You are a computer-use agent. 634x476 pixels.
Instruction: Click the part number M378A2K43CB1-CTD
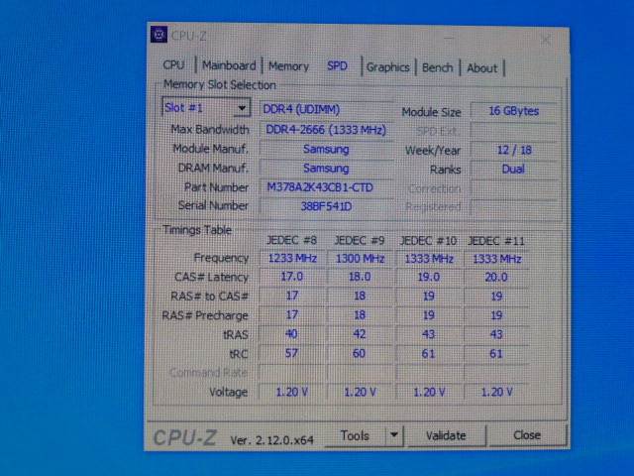pyautogui.click(x=326, y=187)
